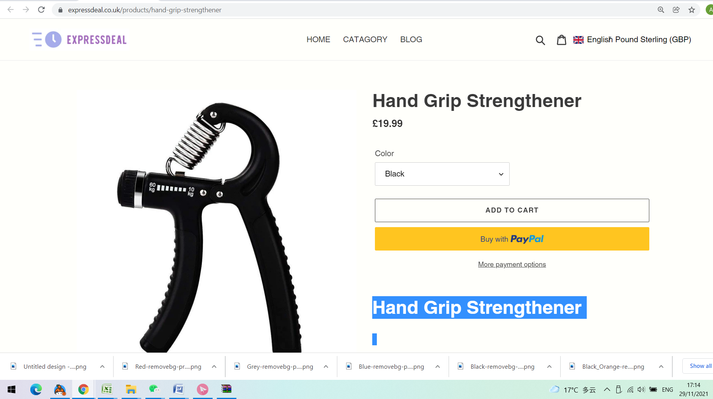The width and height of the screenshot is (713, 399).
Task: Open the shopping cart bag icon
Action: click(x=561, y=40)
